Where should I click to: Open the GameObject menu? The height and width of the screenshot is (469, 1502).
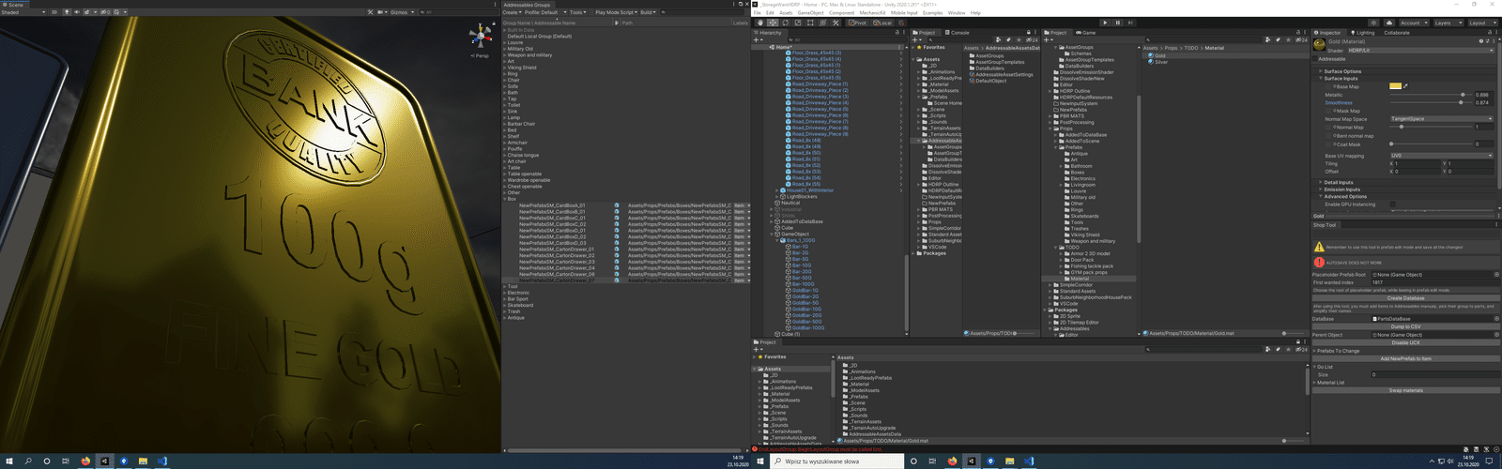810,12
